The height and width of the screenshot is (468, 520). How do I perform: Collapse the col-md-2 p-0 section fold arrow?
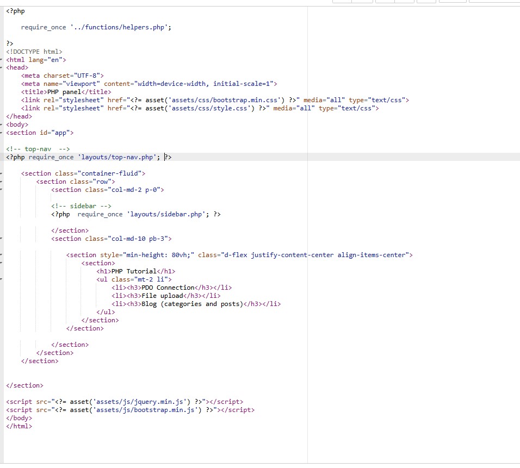coord(1,190)
